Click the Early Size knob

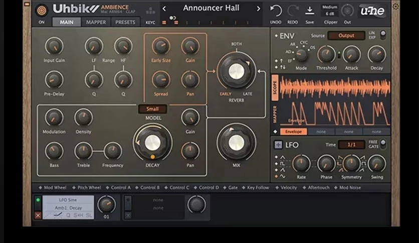(x=161, y=46)
